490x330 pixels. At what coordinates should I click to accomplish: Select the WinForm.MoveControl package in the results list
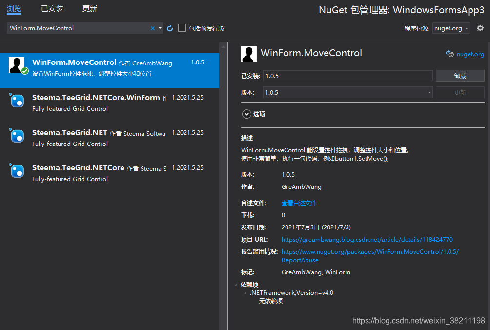pyautogui.click(x=109, y=71)
